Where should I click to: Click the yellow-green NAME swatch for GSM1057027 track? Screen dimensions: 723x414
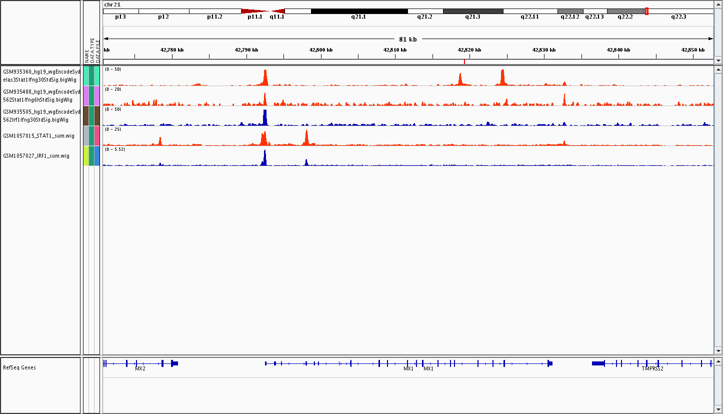tap(86, 156)
